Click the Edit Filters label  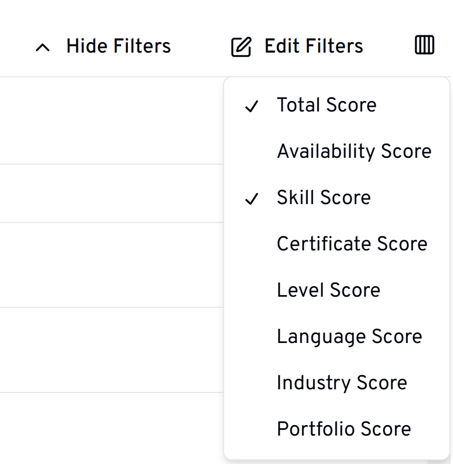click(x=314, y=46)
